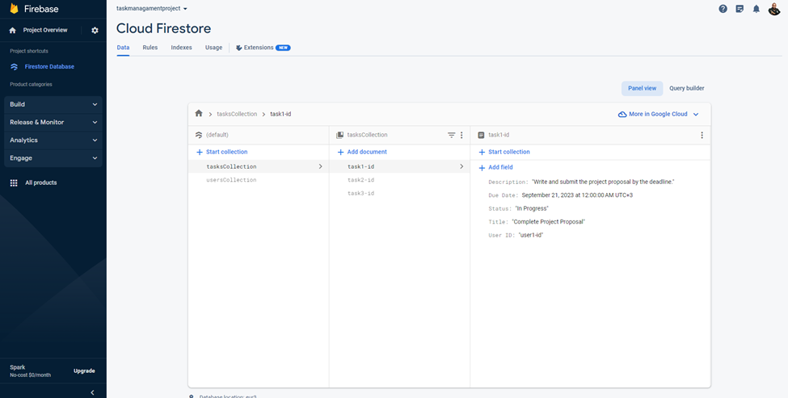Click the Status "In Progress" value
788x398 pixels.
[x=532, y=209]
